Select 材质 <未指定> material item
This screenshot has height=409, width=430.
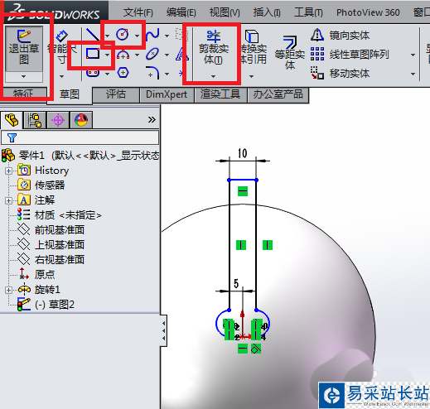tap(60, 214)
